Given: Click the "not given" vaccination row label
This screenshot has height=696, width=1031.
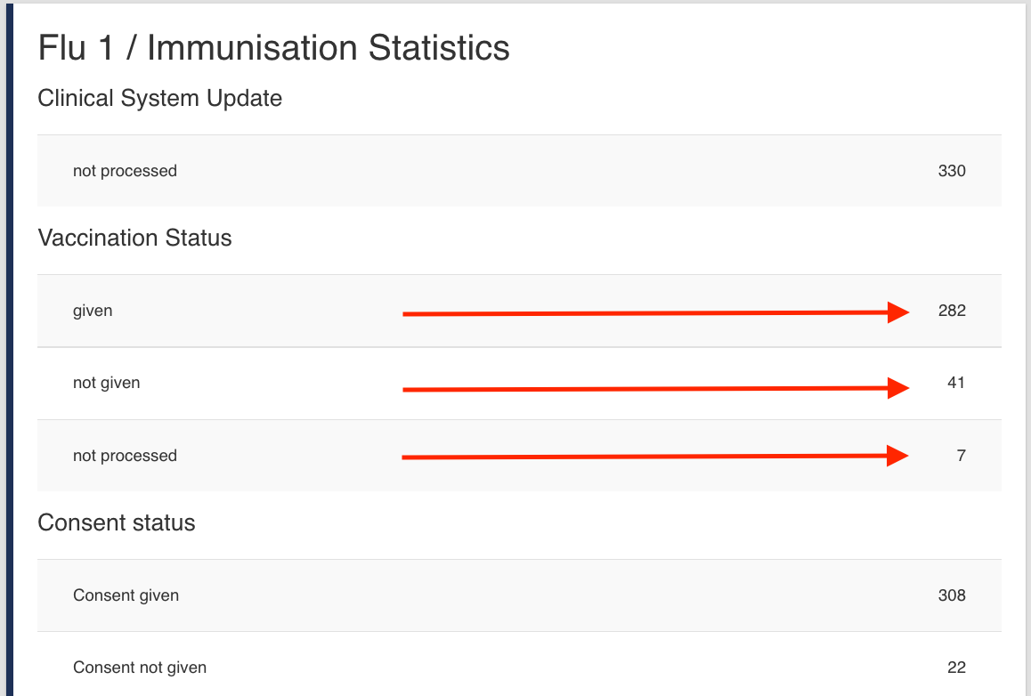Looking at the screenshot, I should [107, 383].
